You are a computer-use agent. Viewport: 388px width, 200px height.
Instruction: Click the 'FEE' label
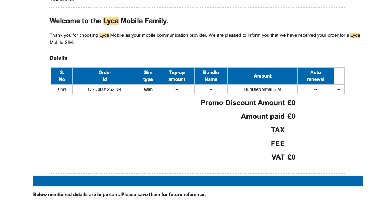tap(278, 143)
